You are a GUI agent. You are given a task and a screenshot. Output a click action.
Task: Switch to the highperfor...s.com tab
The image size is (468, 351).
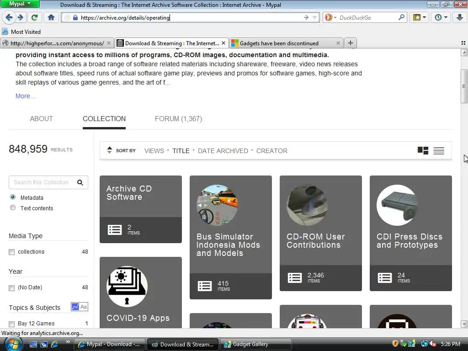point(57,43)
